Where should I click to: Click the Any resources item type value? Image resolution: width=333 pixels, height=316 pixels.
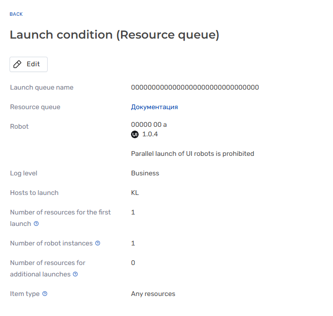(153, 294)
